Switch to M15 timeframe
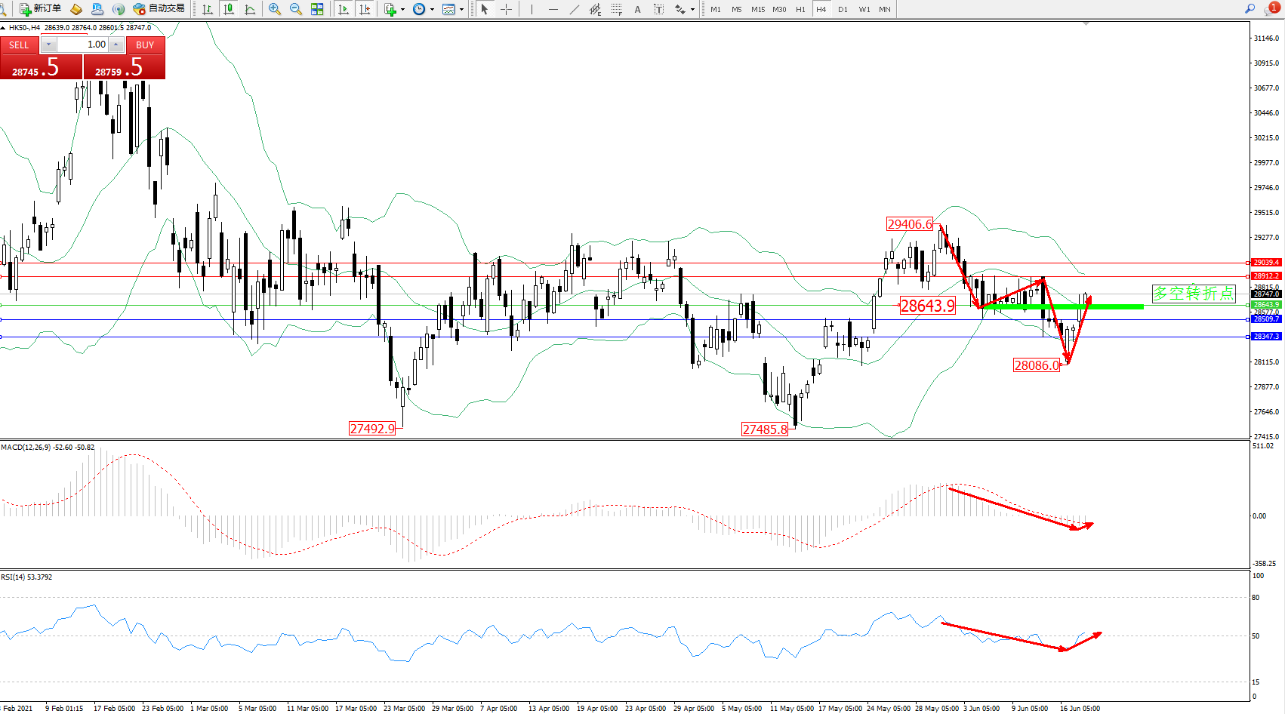 (x=757, y=9)
